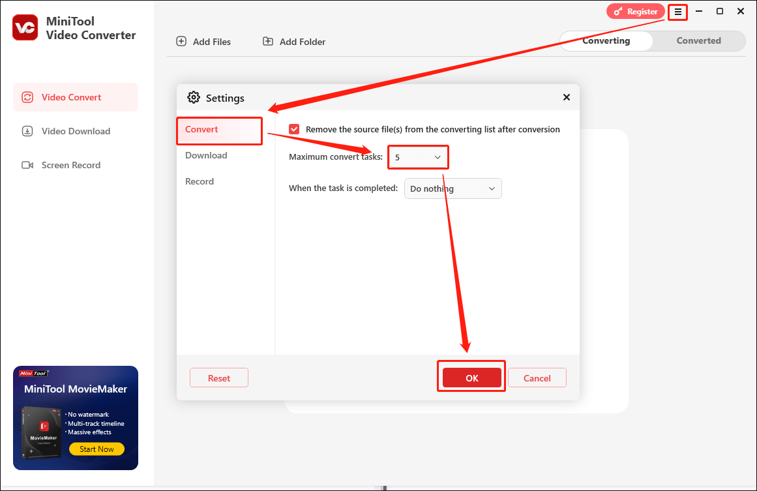Click the Add Files plus icon

coord(181,42)
